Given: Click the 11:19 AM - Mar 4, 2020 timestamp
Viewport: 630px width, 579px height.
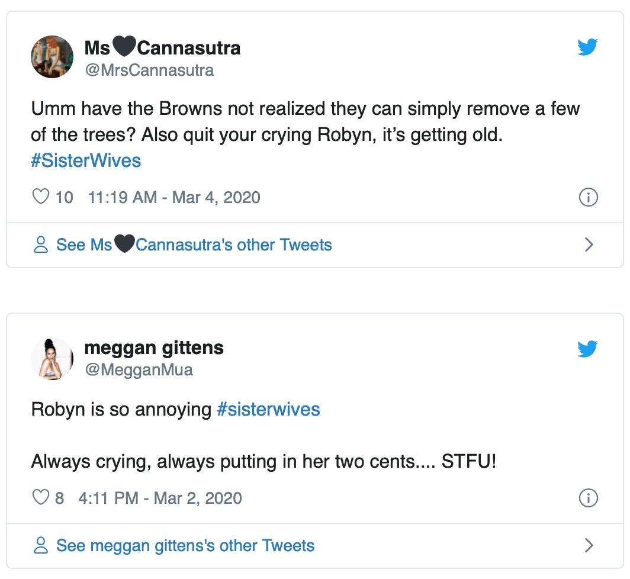Looking at the screenshot, I should (174, 197).
